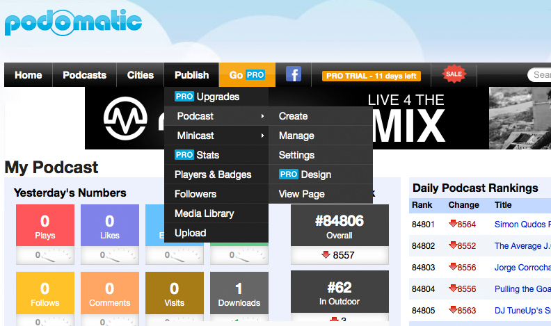Open Media Library from the menu
This screenshot has height=326, width=551.
click(216, 213)
